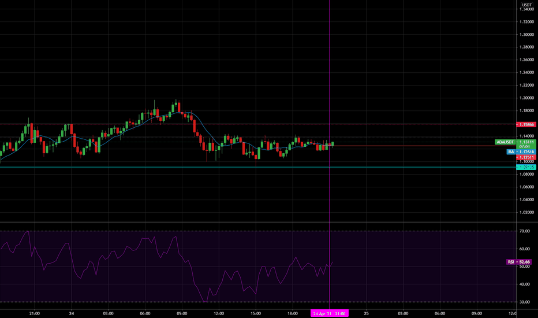Select the purple RSI value label

[x=519, y=262]
